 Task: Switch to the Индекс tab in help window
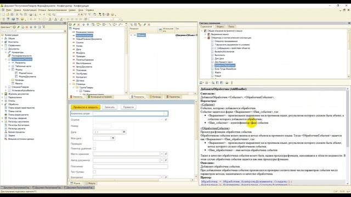(220, 27)
